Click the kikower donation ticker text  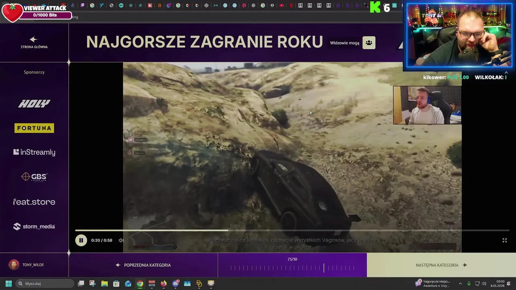pos(446,77)
